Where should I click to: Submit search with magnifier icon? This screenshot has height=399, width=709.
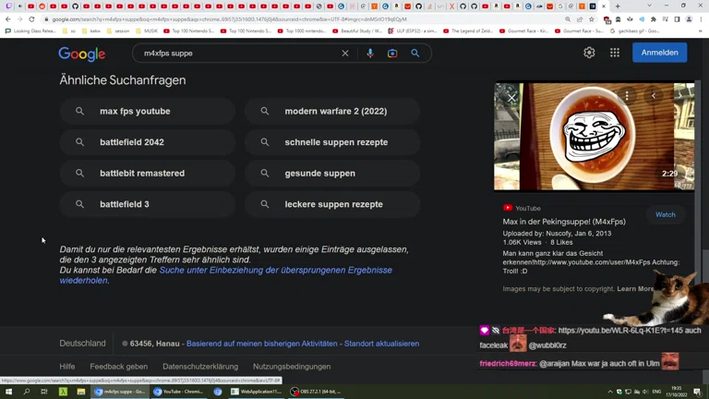coord(415,53)
